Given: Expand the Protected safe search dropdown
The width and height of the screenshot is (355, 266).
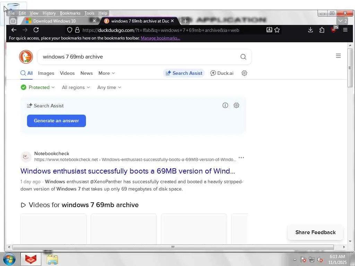Looking at the screenshot, I should click(x=37, y=87).
